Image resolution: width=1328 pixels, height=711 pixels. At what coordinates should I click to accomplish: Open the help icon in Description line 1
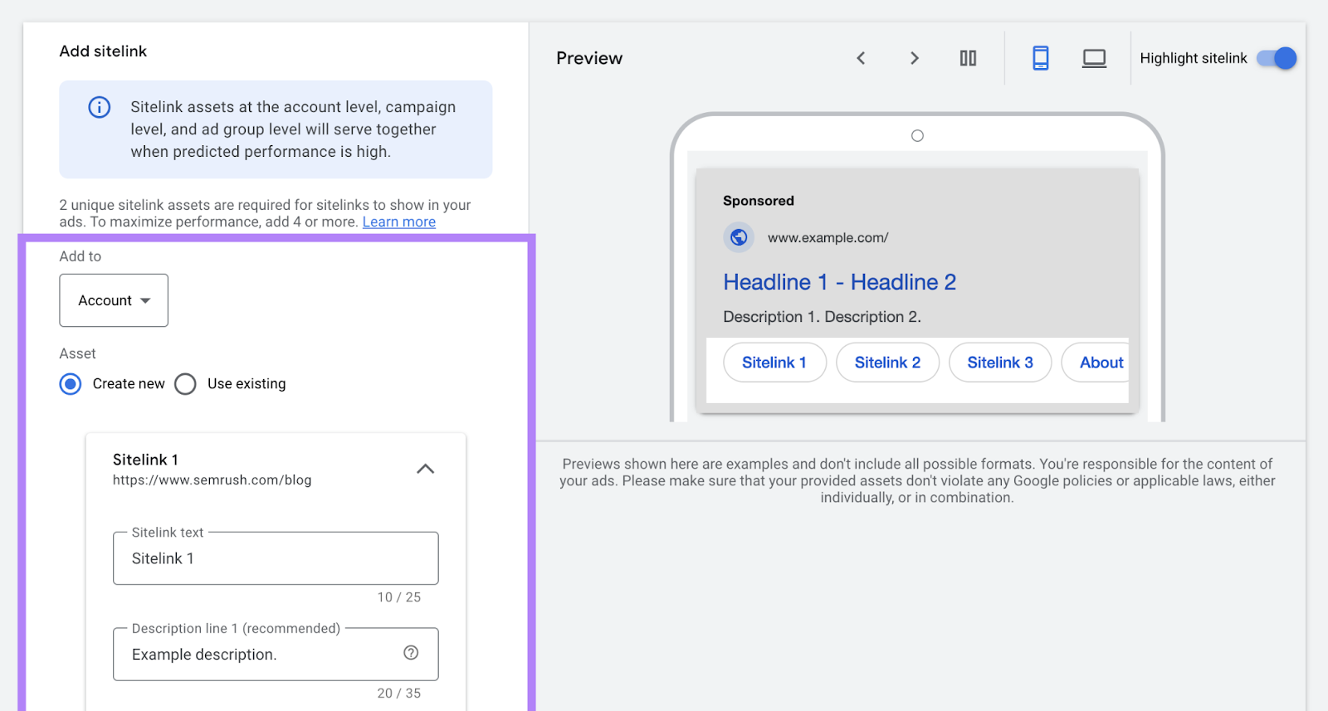[411, 653]
